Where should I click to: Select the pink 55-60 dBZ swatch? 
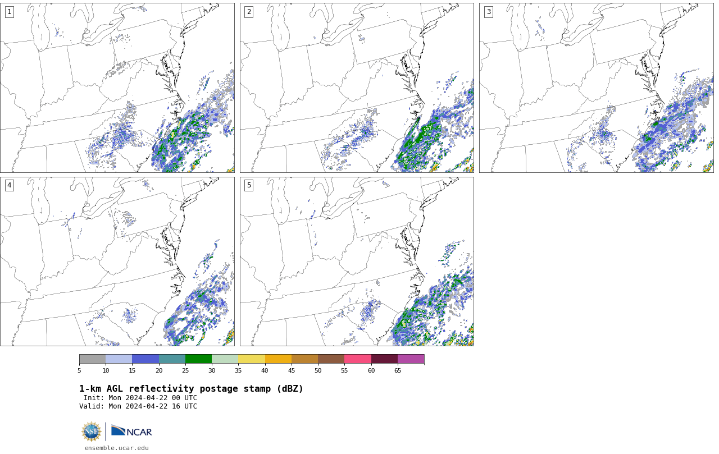pos(358,359)
